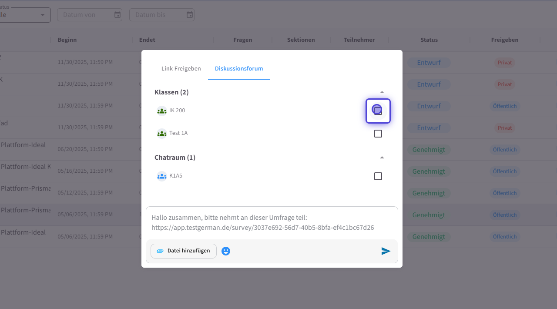This screenshot has width=557, height=309.
Task: Select the Diskussionsforum tab
Action: click(x=239, y=69)
